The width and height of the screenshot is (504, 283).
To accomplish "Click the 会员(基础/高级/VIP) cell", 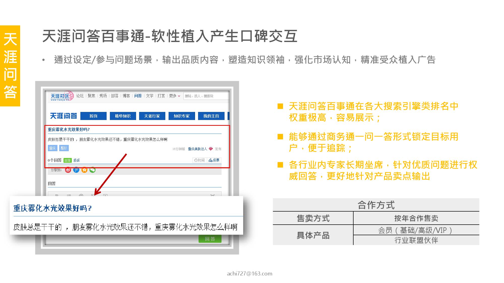I will [416, 230].
